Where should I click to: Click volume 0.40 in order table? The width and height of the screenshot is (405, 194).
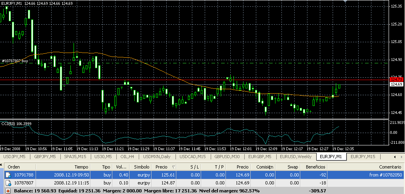click(123, 175)
